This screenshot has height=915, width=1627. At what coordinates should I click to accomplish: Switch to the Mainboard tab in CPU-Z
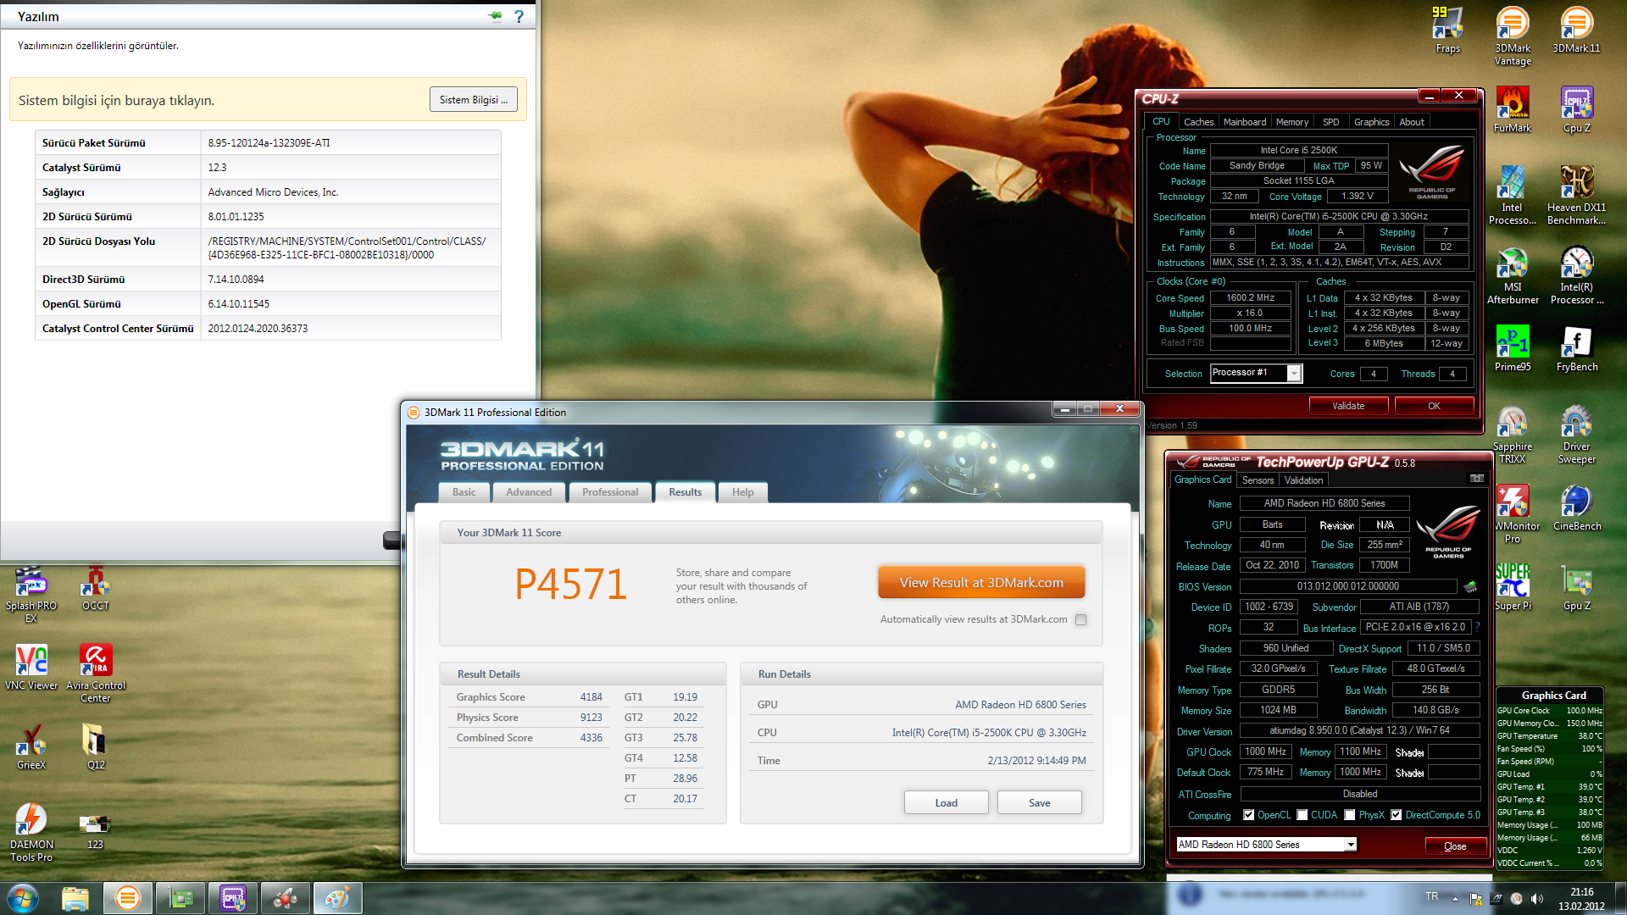[x=1244, y=122]
